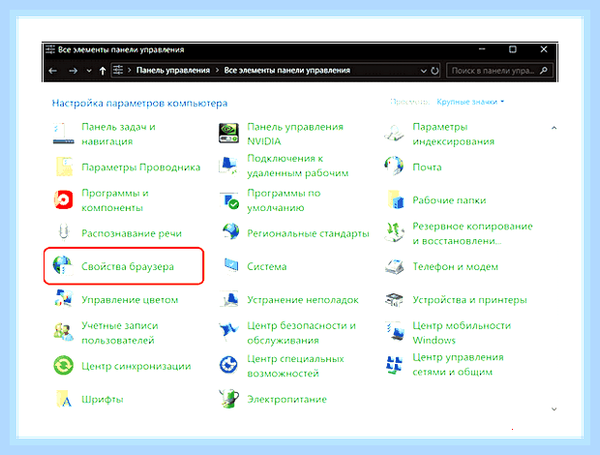Open the recent locations dropdown arrow
Viewport: 600px width, 455px height.
(x=89, y=71)
